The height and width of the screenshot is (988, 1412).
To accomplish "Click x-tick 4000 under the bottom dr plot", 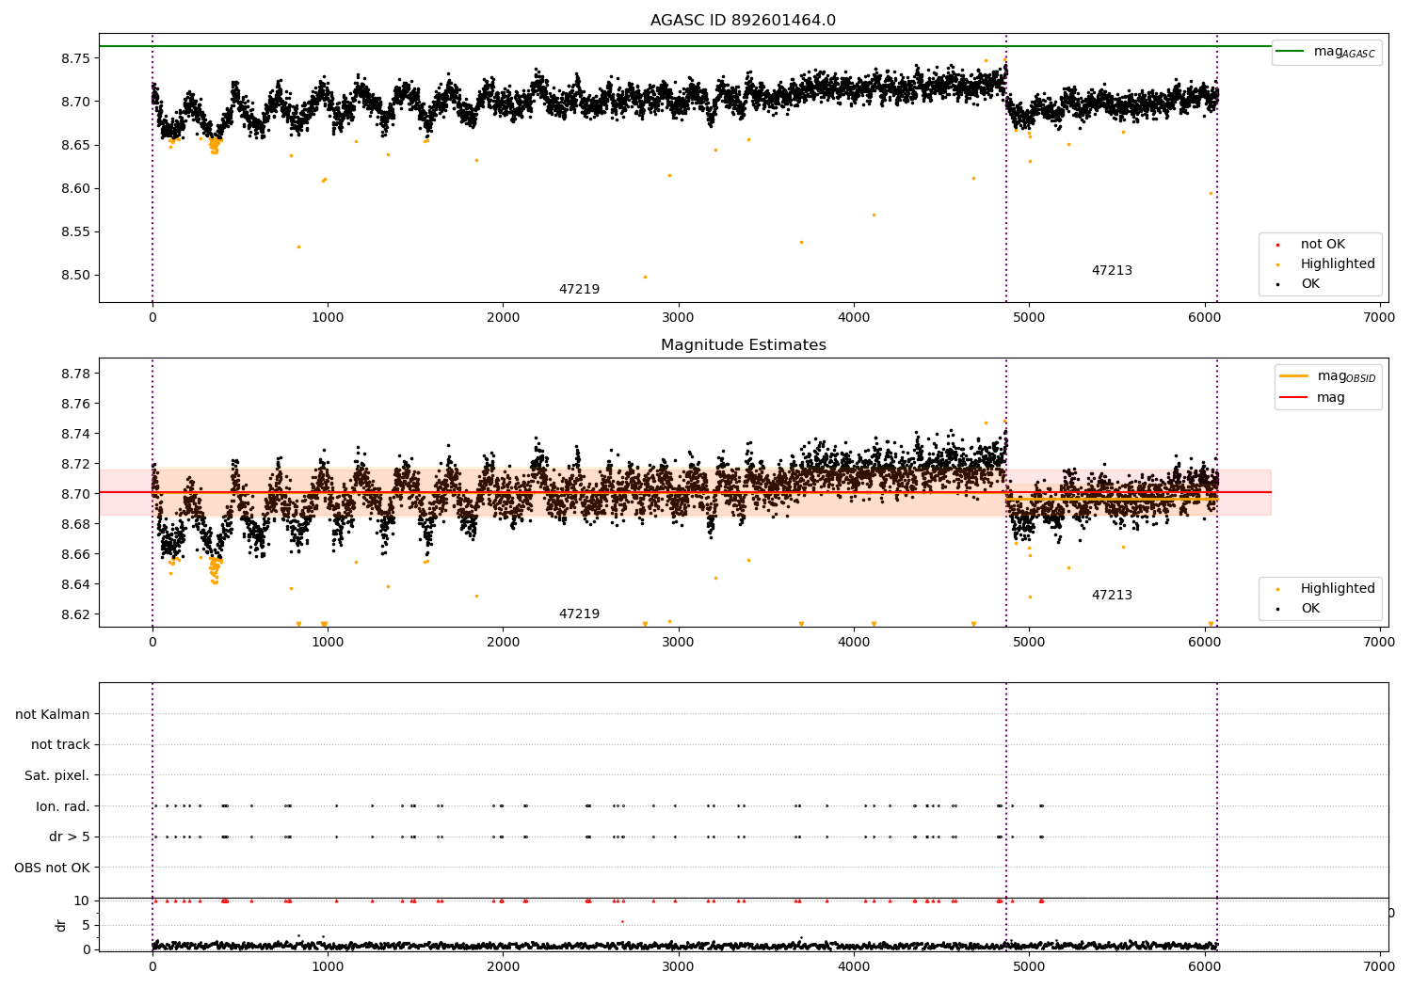I will pos(854,966).
